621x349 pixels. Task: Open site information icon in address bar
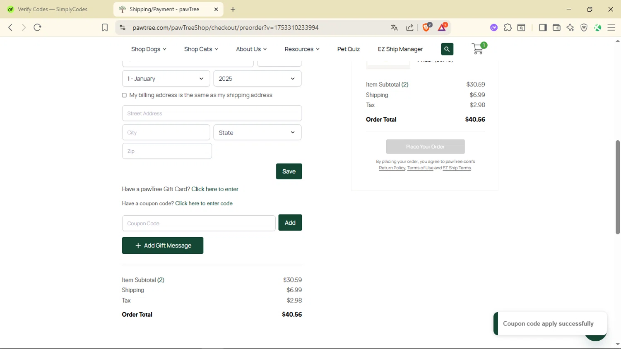pyautogui.click(x=122, y=27)
